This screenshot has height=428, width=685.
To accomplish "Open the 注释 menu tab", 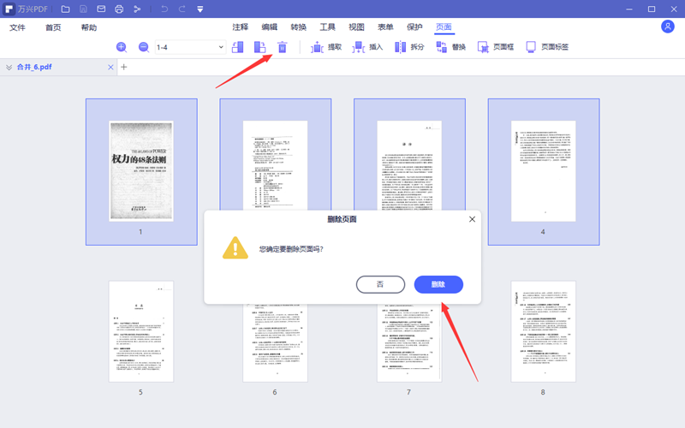I will click(240, 27).
